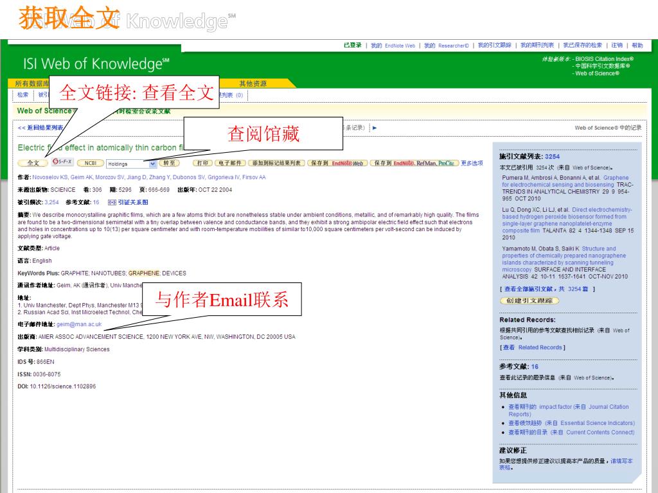Click the 电子邮件 email button

click(230, 163)
